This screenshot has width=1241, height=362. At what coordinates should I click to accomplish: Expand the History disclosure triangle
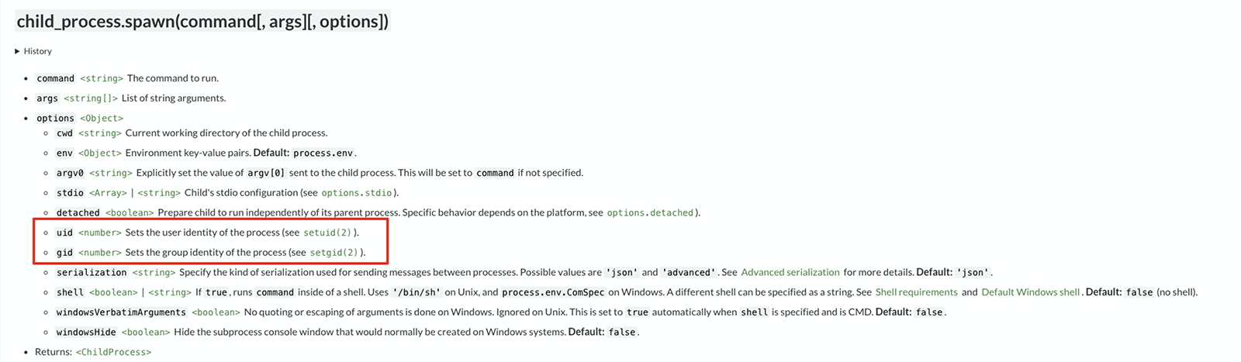[17, 51]
